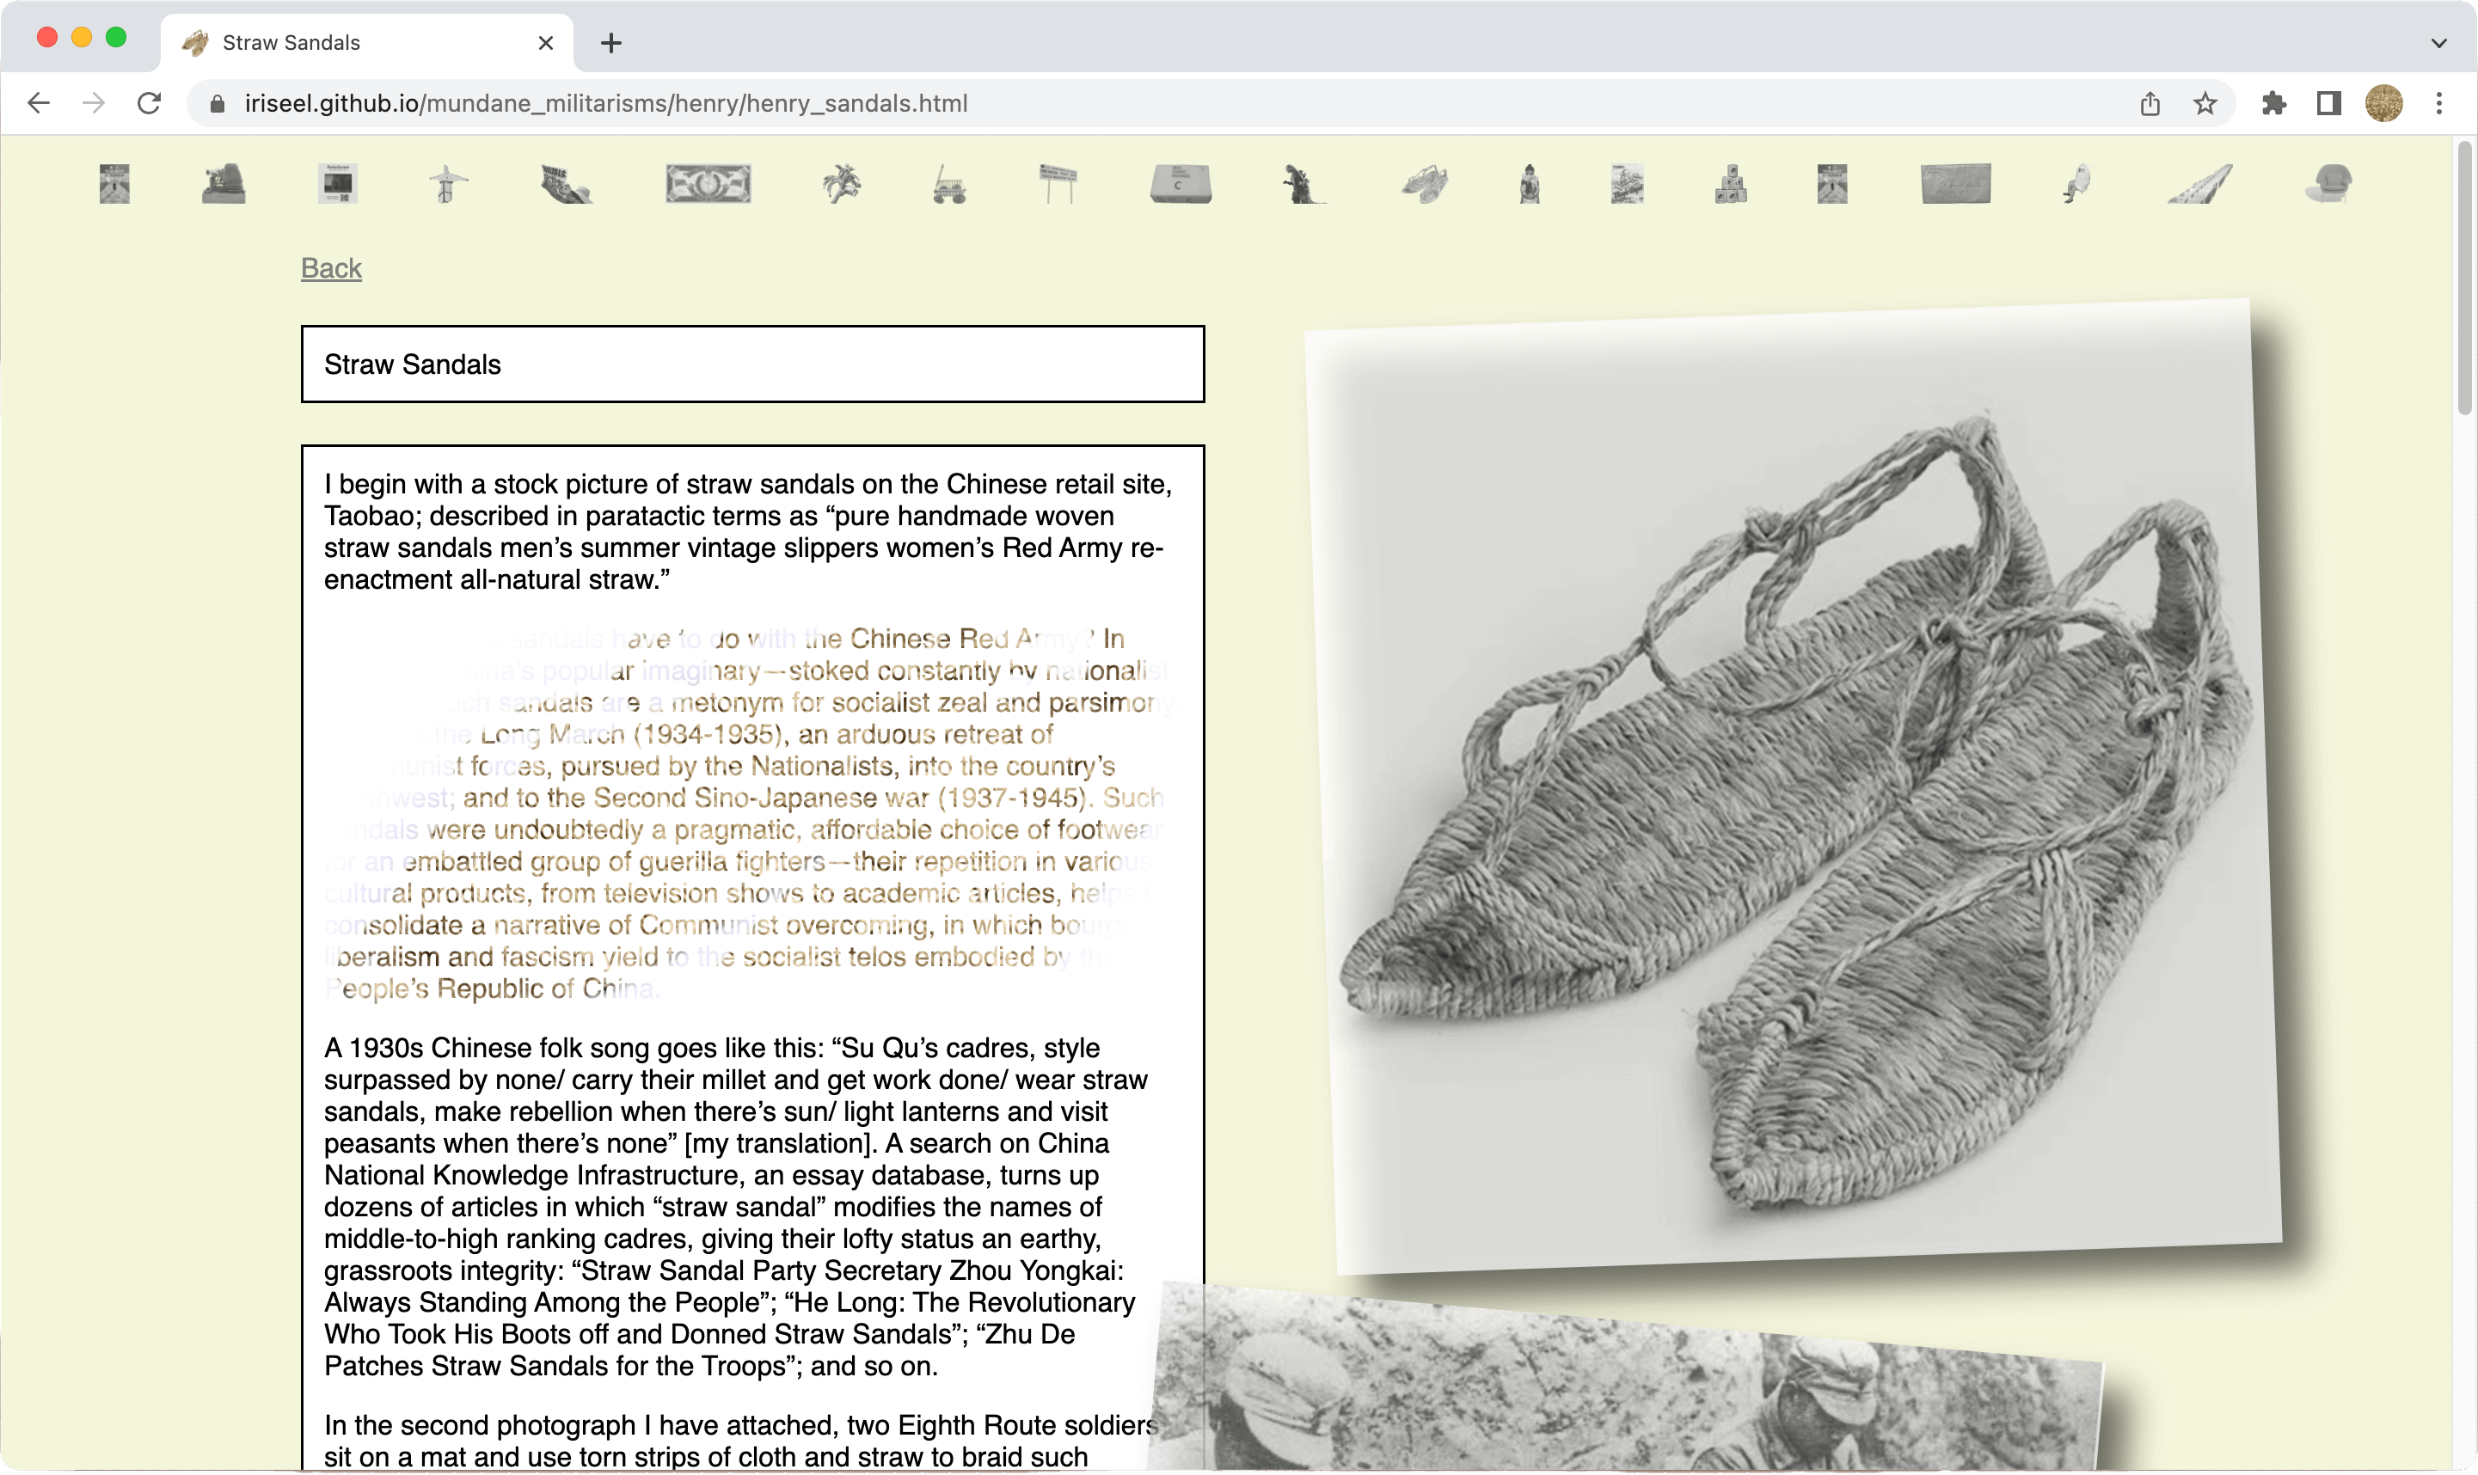Click the Kodachrome slide box icon

tap(338, 185)
